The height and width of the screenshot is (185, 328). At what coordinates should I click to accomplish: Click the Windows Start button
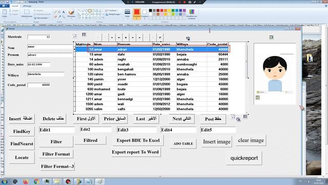pos(5,181)
